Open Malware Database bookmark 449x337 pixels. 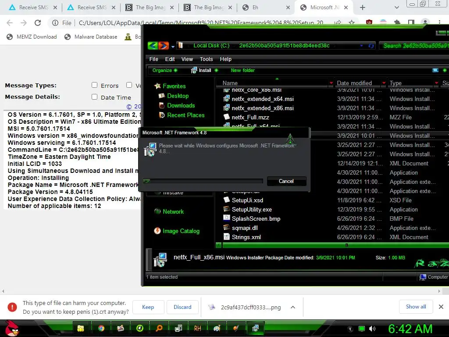coord(91,37)
